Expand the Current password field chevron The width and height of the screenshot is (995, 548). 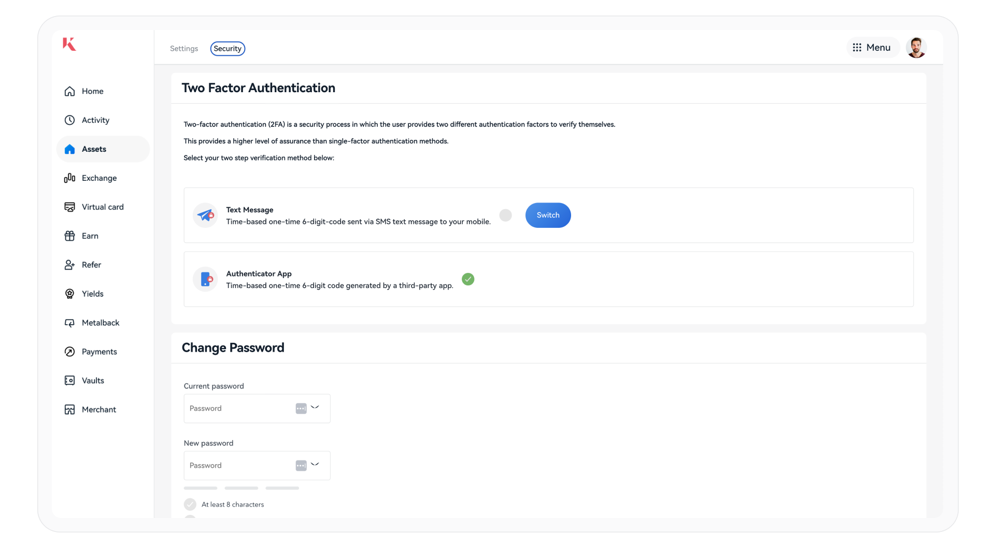(x=315, y=408)
